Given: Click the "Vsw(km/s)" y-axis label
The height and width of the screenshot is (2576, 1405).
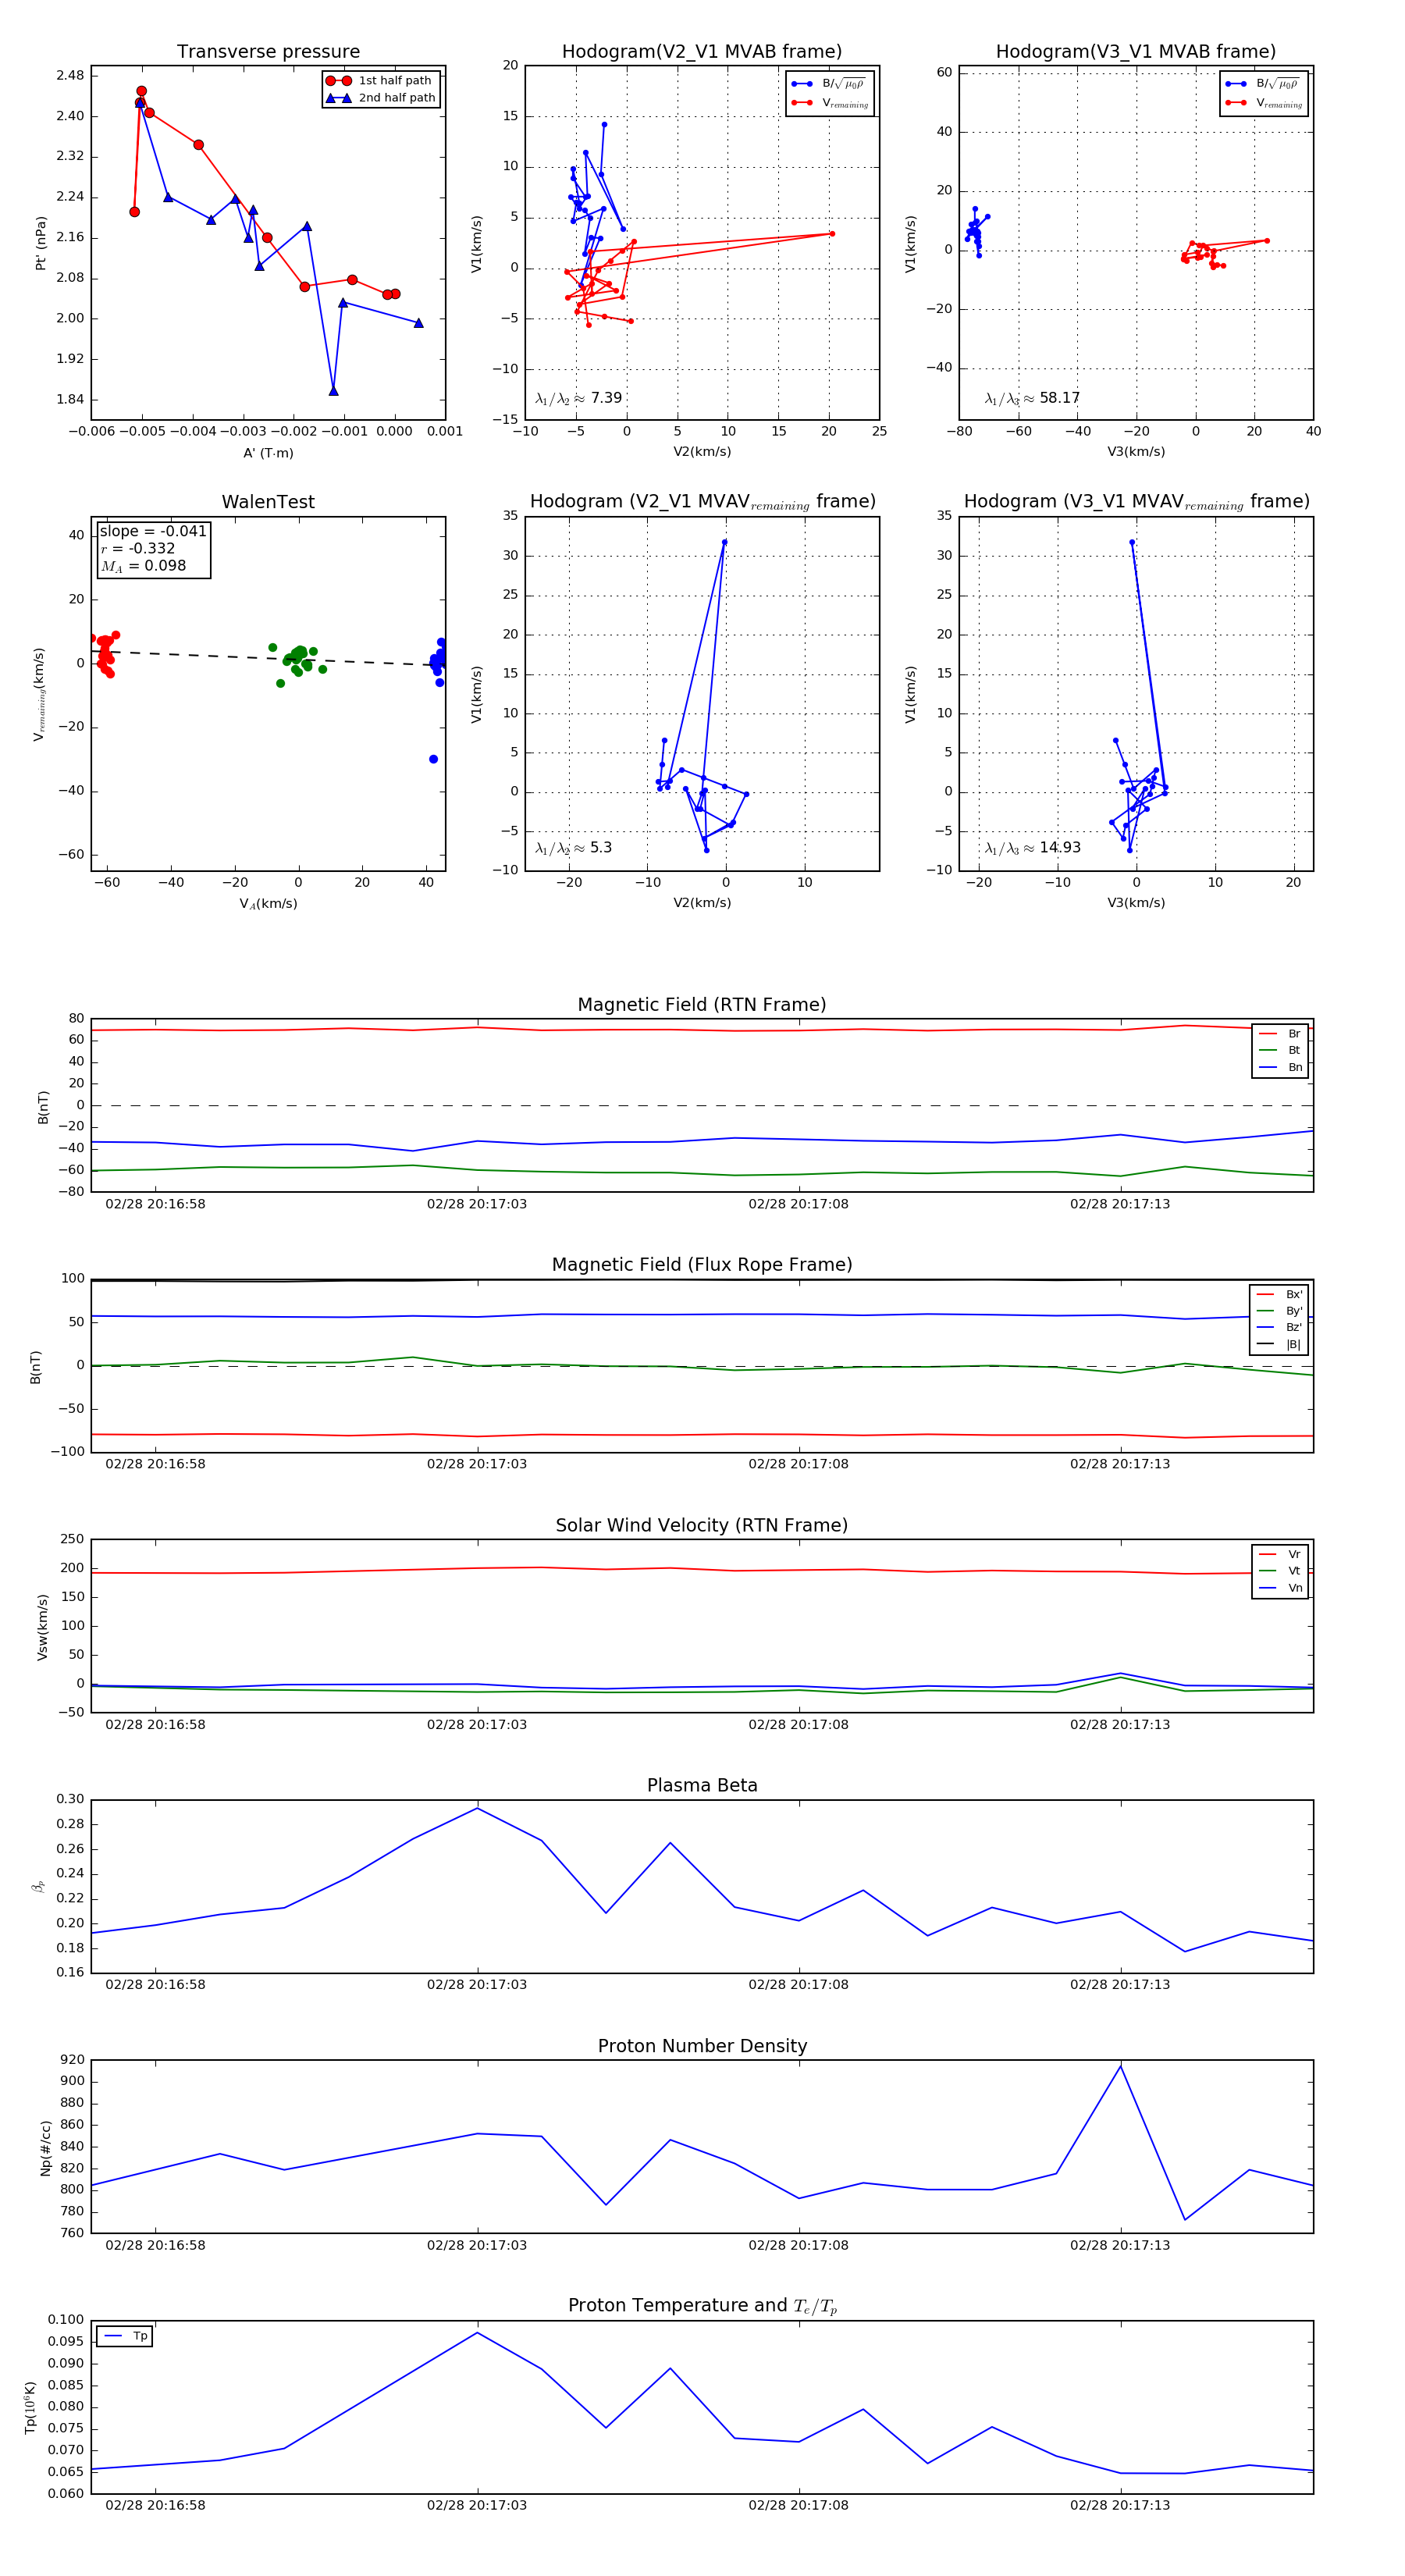Looking at the screenshot, I should coord(42,1628).
